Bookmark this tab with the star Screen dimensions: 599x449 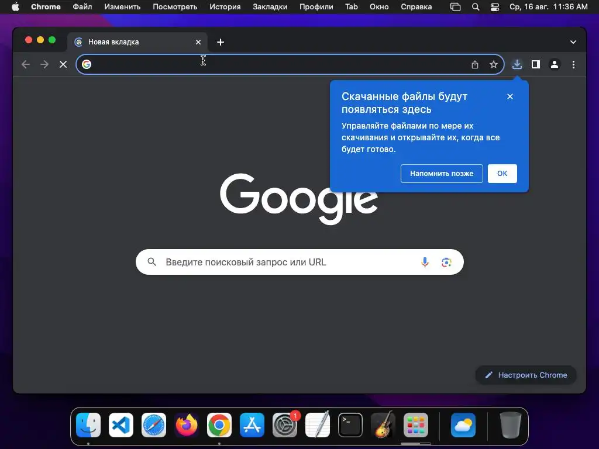tap(494, 64)
